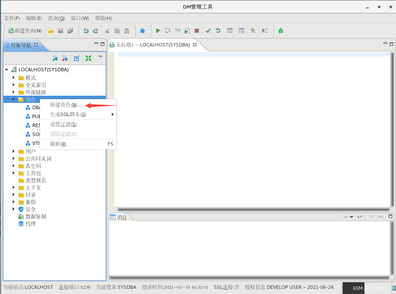This screenshot has width=396, height=294.
Task: Click the 新建查询 new query button
Action: coord(25,31)
